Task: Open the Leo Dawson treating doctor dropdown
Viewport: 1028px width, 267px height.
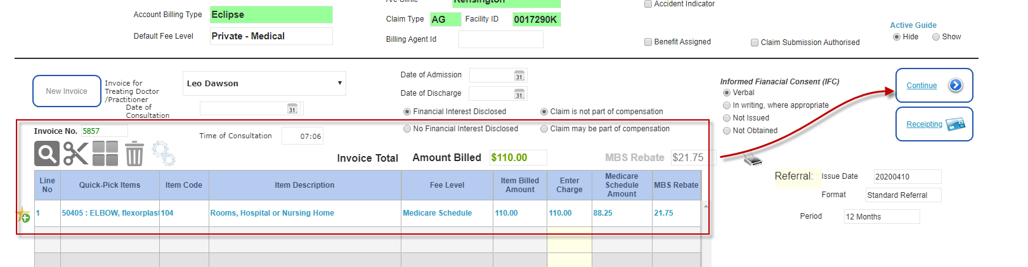Action: (x=264, y=83)
